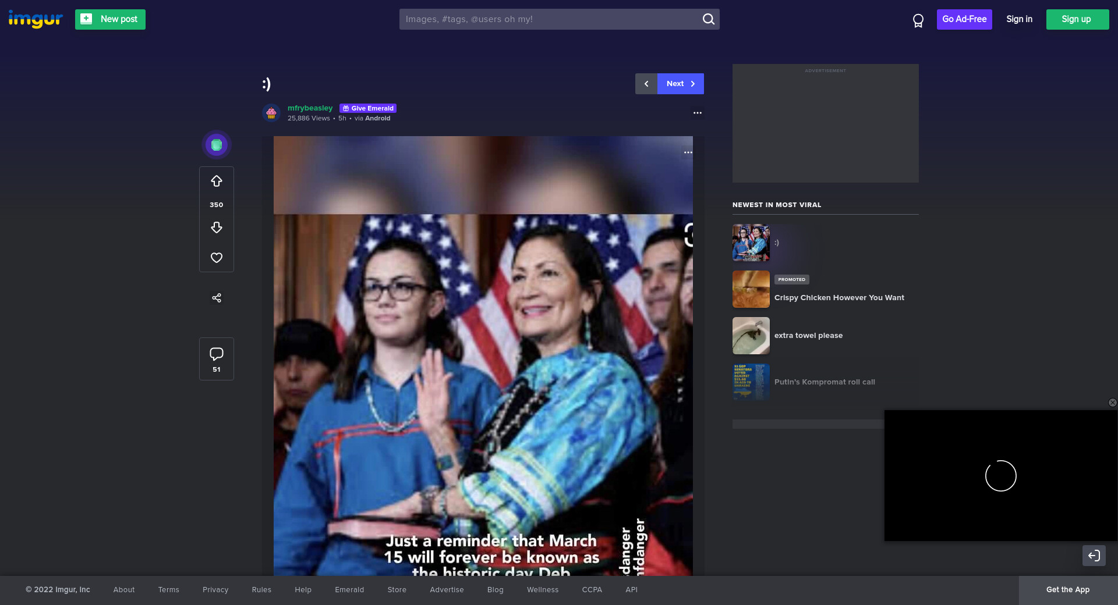Open the share options icon
The image size is (1118, 605).
pyautogui.click(x=217, y=298)
